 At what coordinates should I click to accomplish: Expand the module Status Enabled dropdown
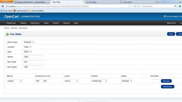(x=127, y=81)
